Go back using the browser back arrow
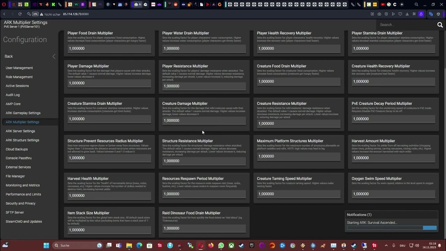 pos(4,14)
